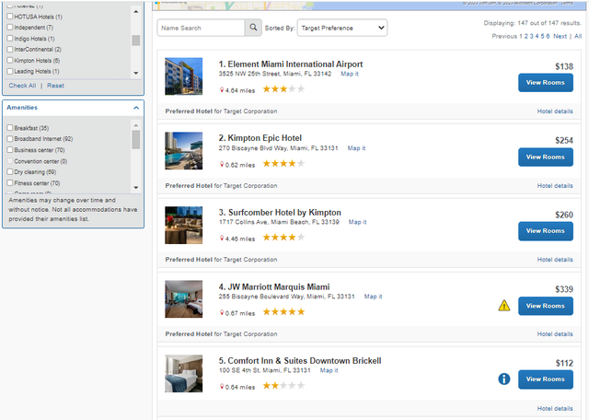The height and width of the screenshot is (420, 589).
Task: Show All results link
Action: (x=578, y=36)
